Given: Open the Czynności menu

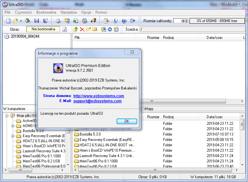Looking at the screenshot, I should (x=23, y=12).
